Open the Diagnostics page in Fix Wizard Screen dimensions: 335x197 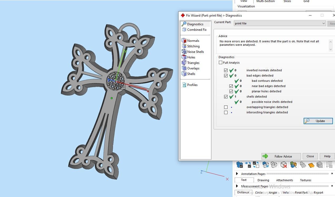[195, 24]
